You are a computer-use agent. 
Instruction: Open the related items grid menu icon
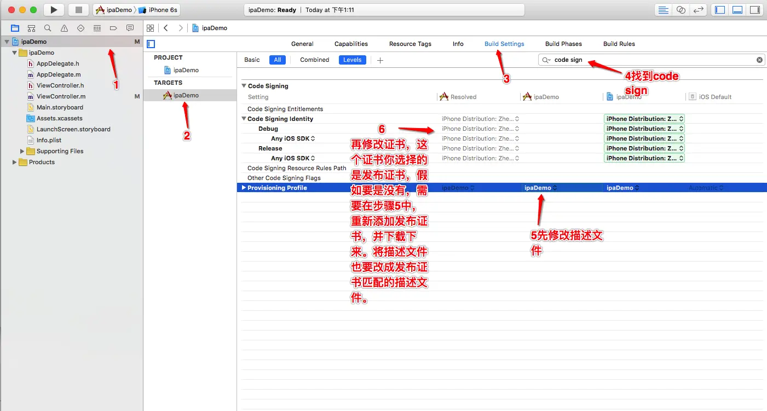(150, 28)
